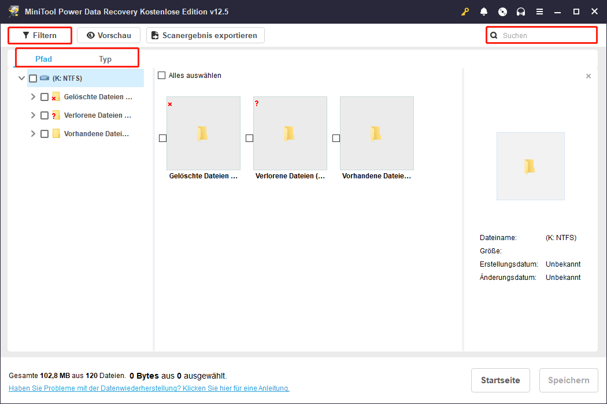Click the Speichern button
Image resolution: width=607 pixels, height=404 pixels.
tap(569, 380)
